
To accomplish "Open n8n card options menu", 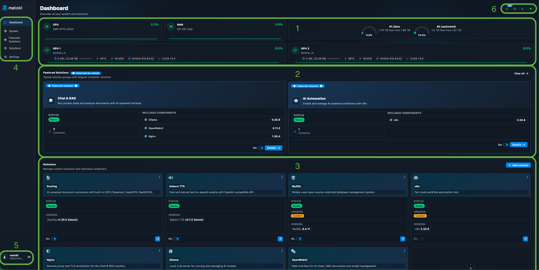I will pos(527,177).
